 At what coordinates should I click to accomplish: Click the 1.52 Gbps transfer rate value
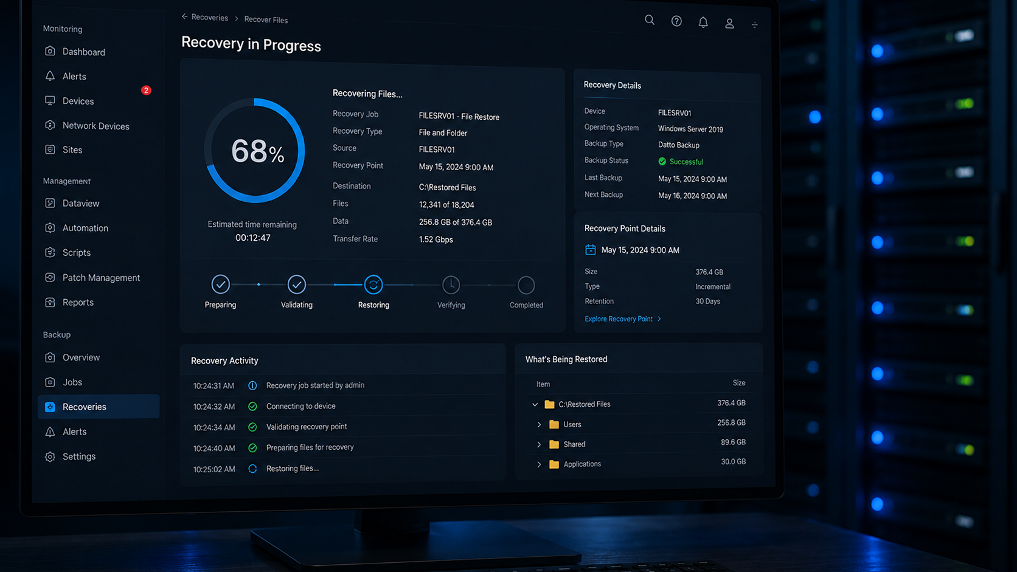point(436,239)
